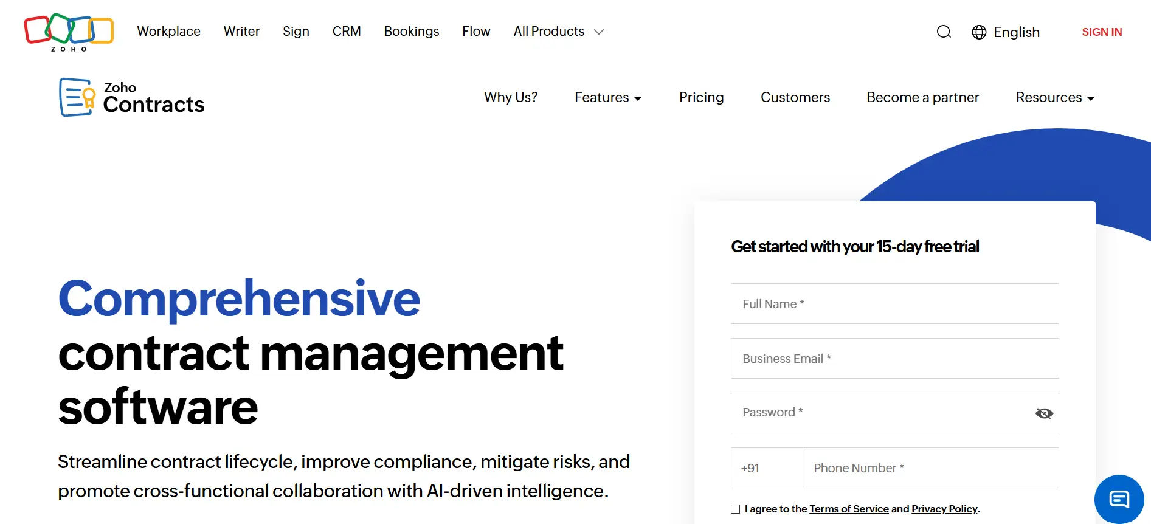
Task: Click the Zoho Contracts document logo
Action: 77,97
